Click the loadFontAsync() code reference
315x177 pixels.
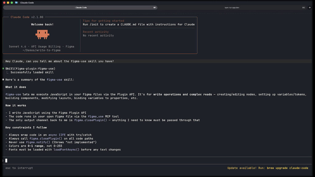point(66,150)
